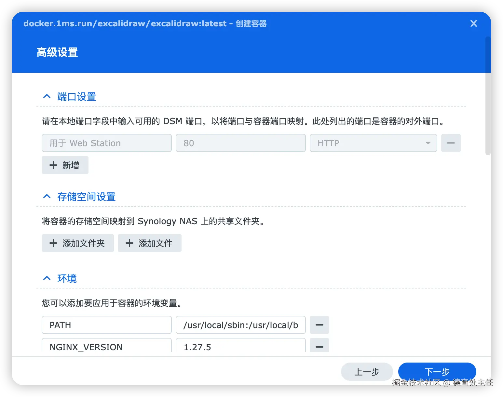Click 添加文件夹 button
This screenshot has height=397, width=503.
click(78, 243)
